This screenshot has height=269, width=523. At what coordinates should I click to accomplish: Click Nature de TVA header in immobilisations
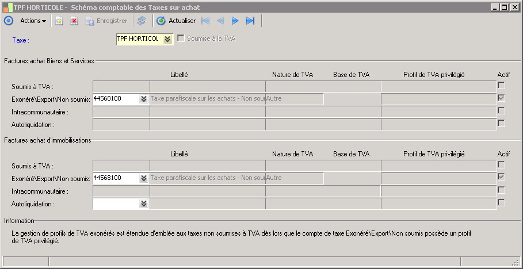(x=292, y=154)
